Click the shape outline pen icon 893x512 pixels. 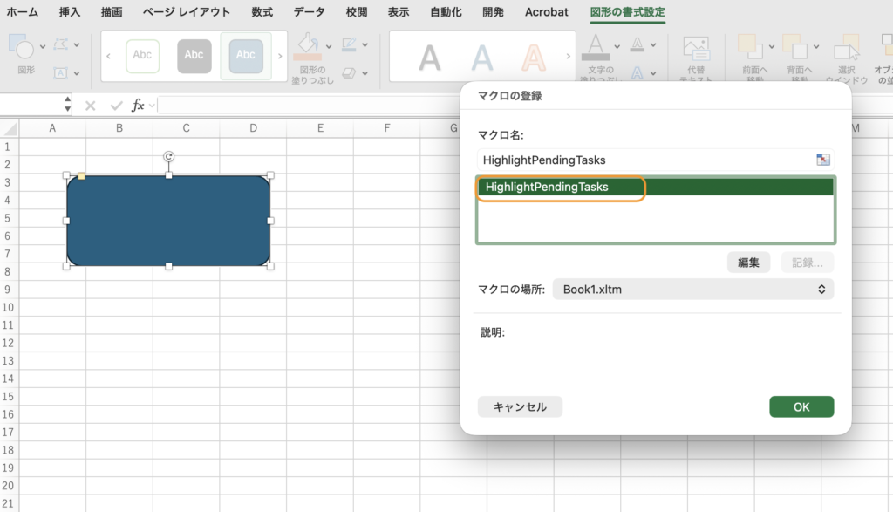349,44
